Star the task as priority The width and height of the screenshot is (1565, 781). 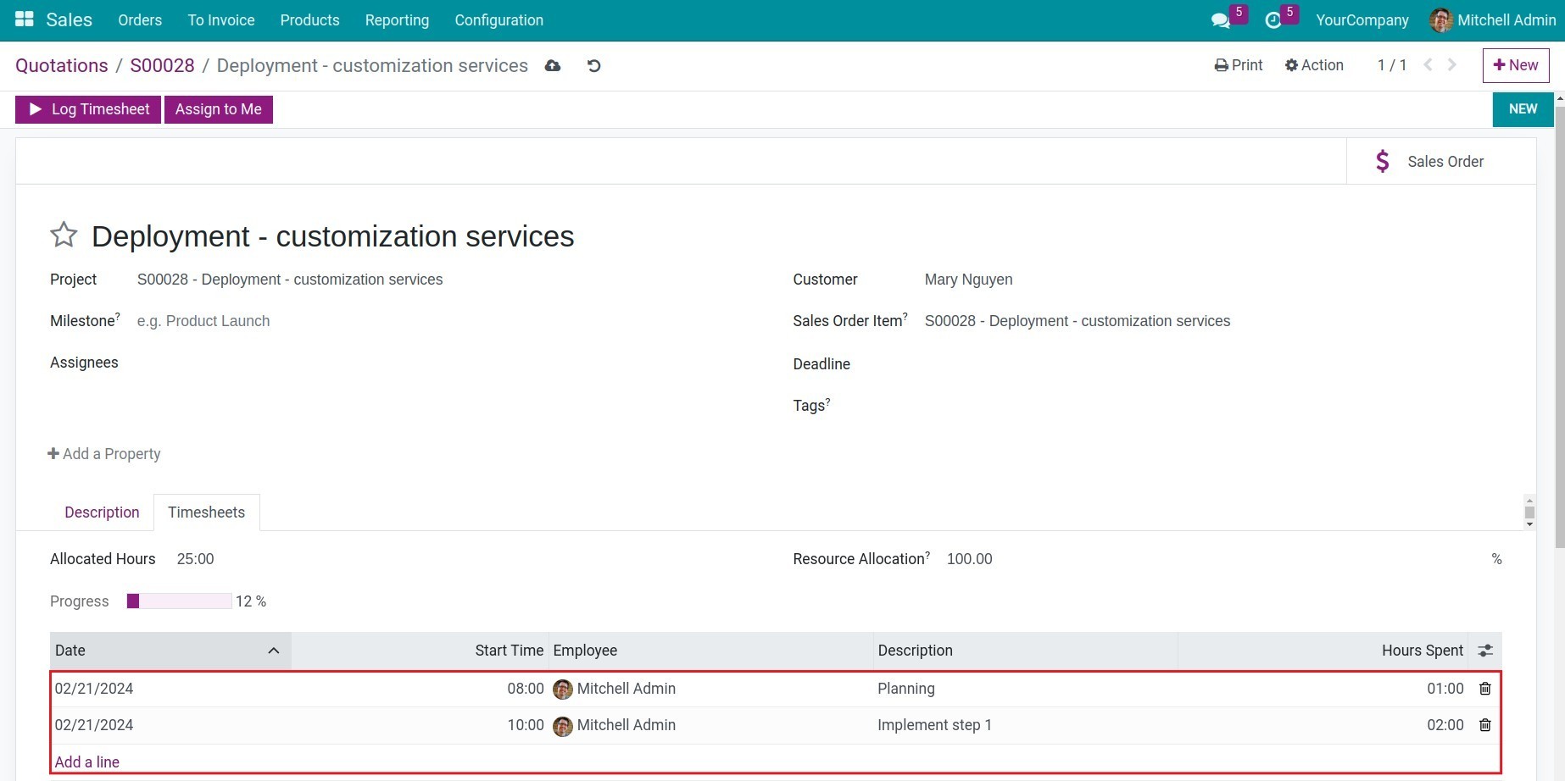pos(64,235)
